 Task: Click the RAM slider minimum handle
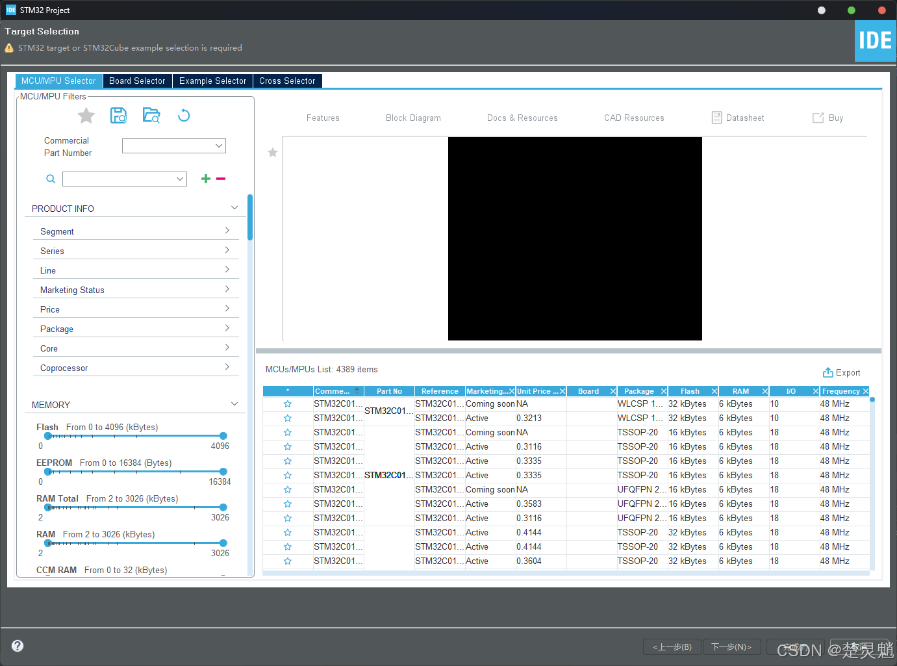[48, 543]
